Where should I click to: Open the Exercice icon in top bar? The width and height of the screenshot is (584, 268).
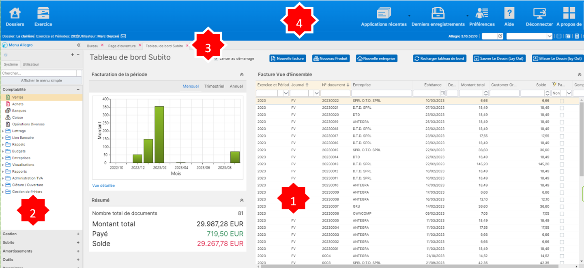[43, 13]
